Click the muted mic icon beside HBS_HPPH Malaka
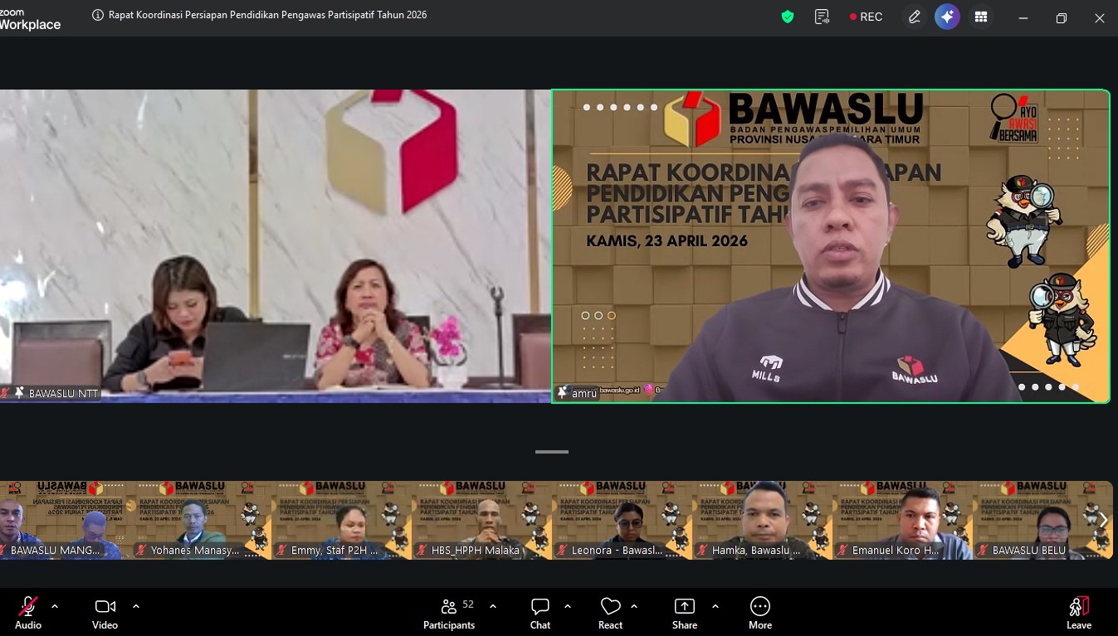 pos(421,551)
